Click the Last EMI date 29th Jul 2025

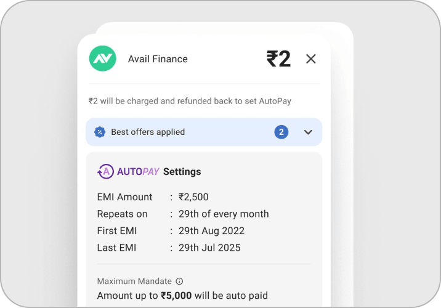tap(209, 248)
